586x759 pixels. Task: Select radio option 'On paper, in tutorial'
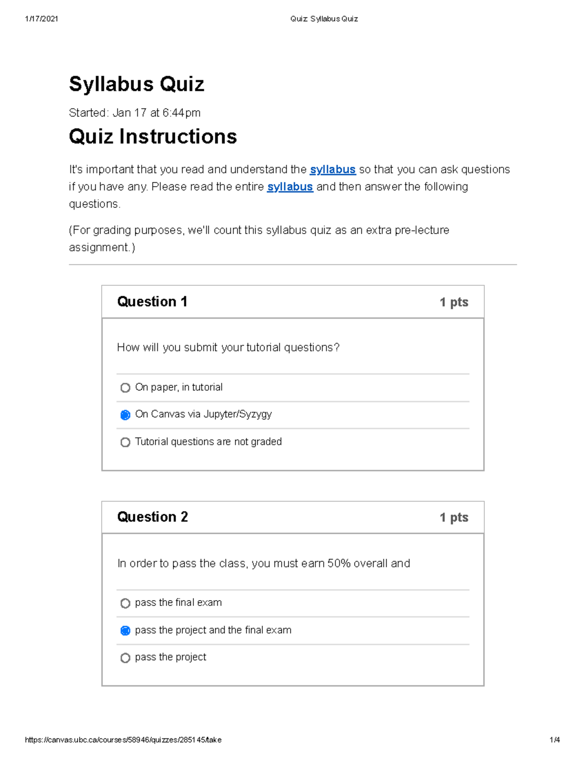(126, 387)
